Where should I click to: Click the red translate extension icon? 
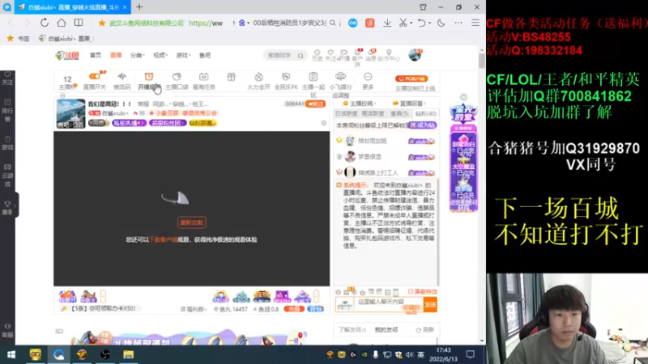[370, 23]
